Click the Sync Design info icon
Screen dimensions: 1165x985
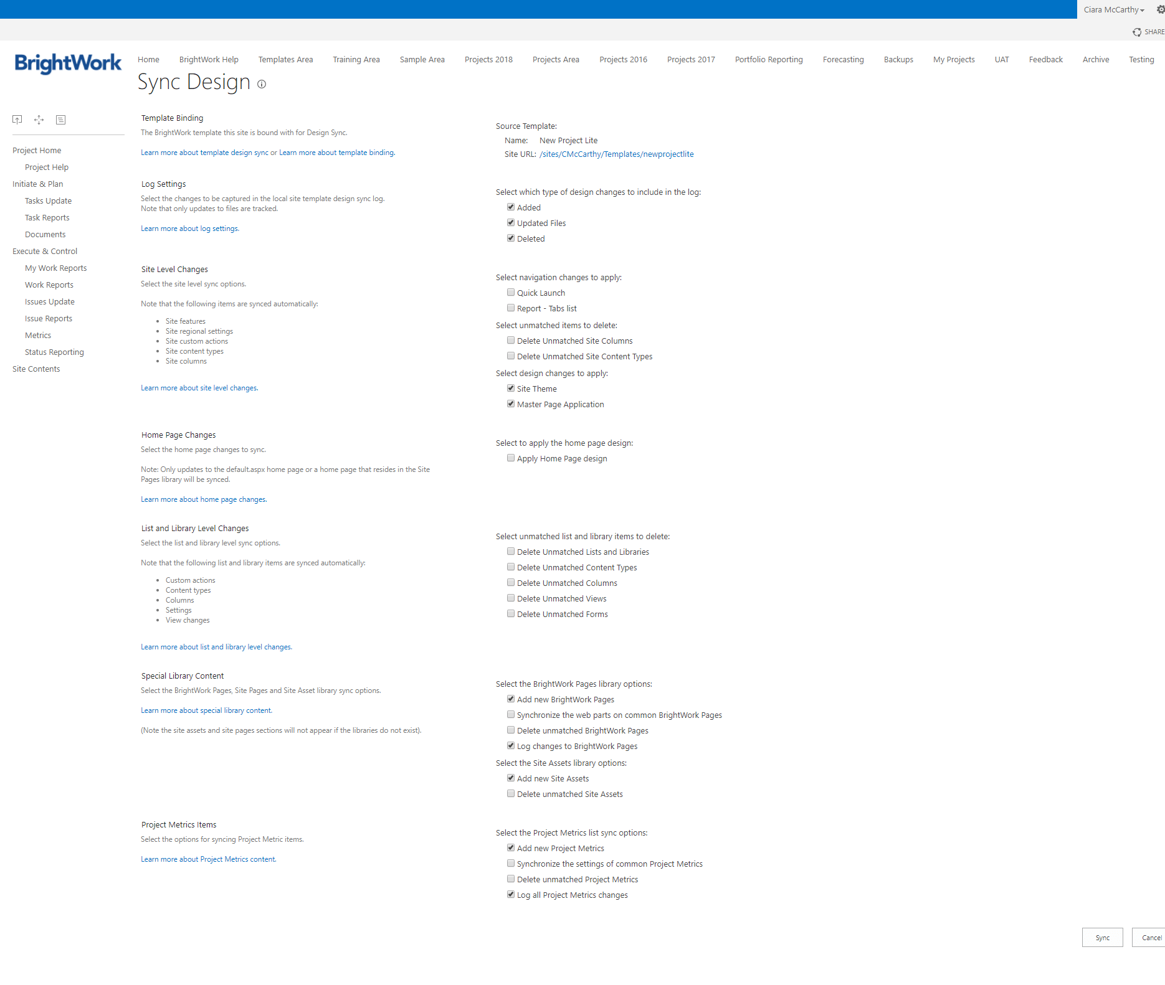pos(262,84)
